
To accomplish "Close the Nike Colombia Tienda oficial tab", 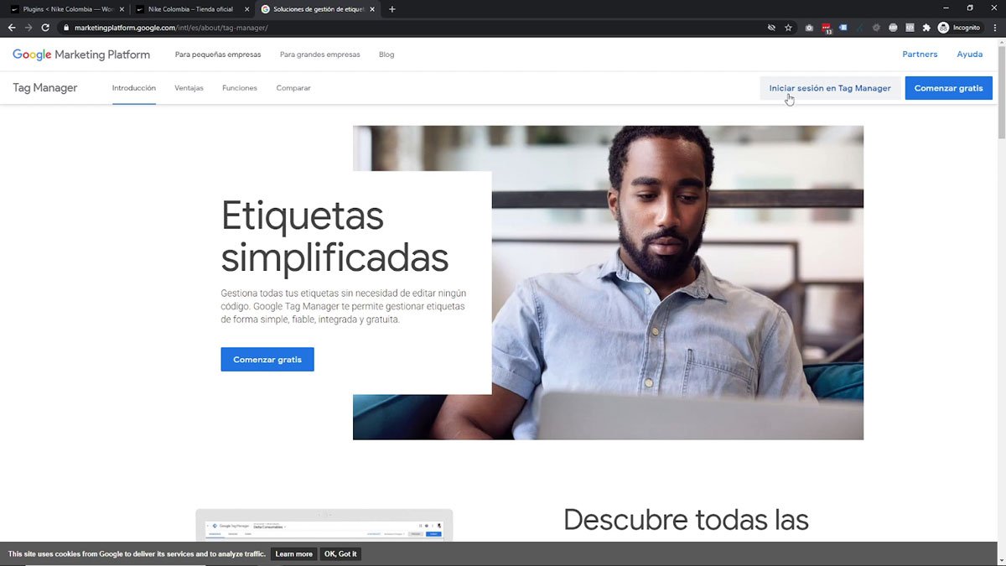I will coord(246,9).
